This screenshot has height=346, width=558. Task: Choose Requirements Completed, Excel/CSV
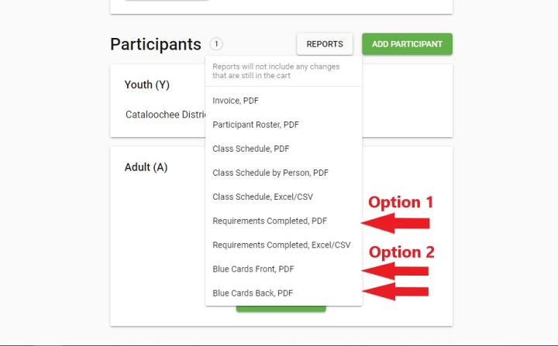[x=281, y=245]
